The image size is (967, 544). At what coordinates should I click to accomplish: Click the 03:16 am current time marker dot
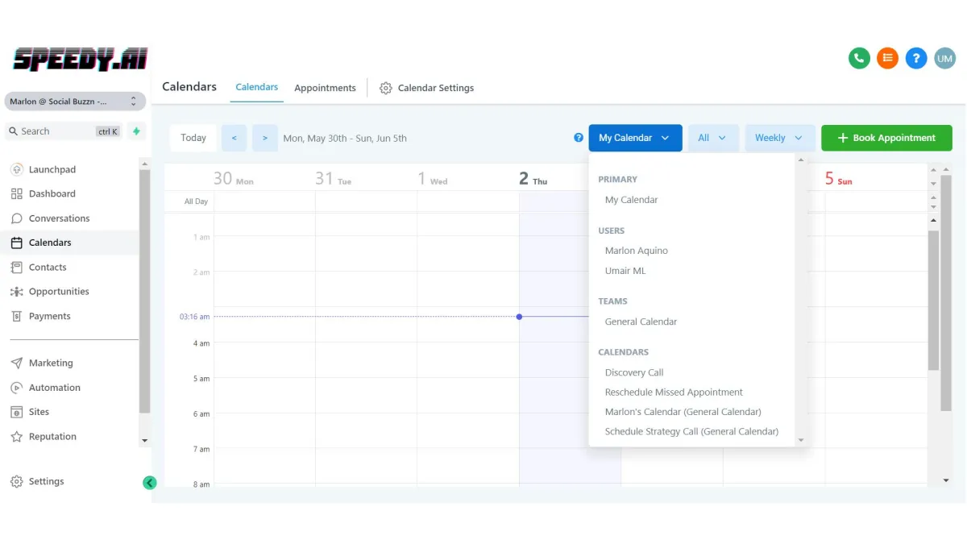pyautogui.click(x=519, y=317)
